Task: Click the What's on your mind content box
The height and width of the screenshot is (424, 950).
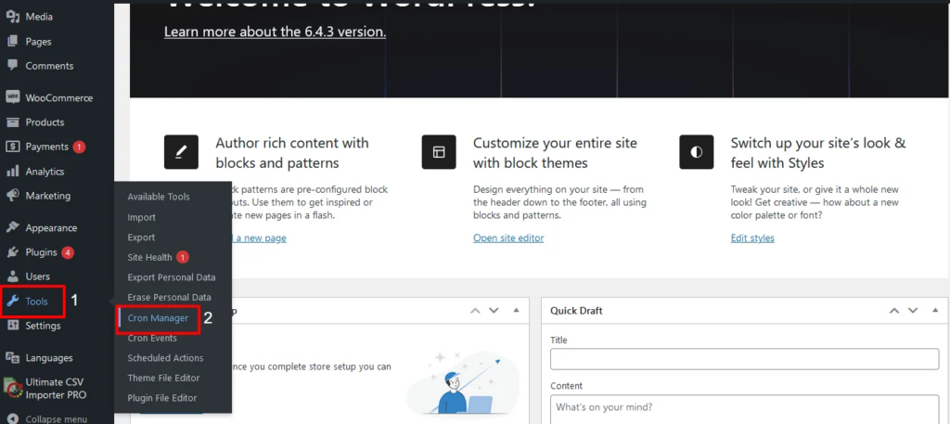Action: click(x=745, y=409)
